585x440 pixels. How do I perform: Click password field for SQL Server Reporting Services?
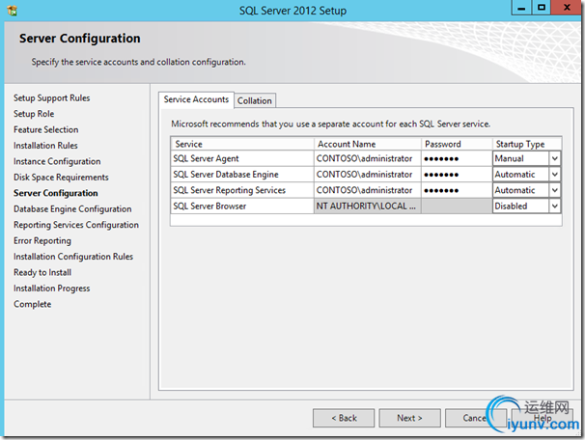(x=457, y=190)
